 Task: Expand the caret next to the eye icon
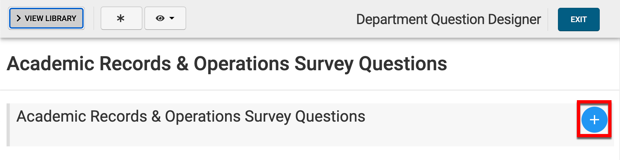pyautogui.click(x=172, y=19)
